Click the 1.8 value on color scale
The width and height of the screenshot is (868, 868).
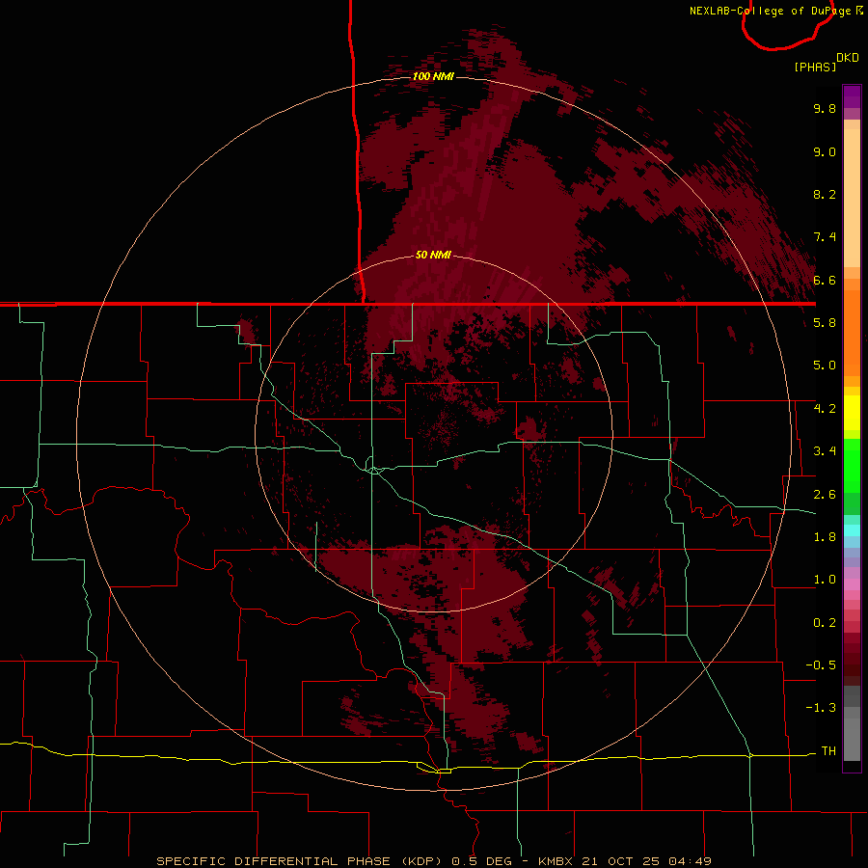[825, 537]
